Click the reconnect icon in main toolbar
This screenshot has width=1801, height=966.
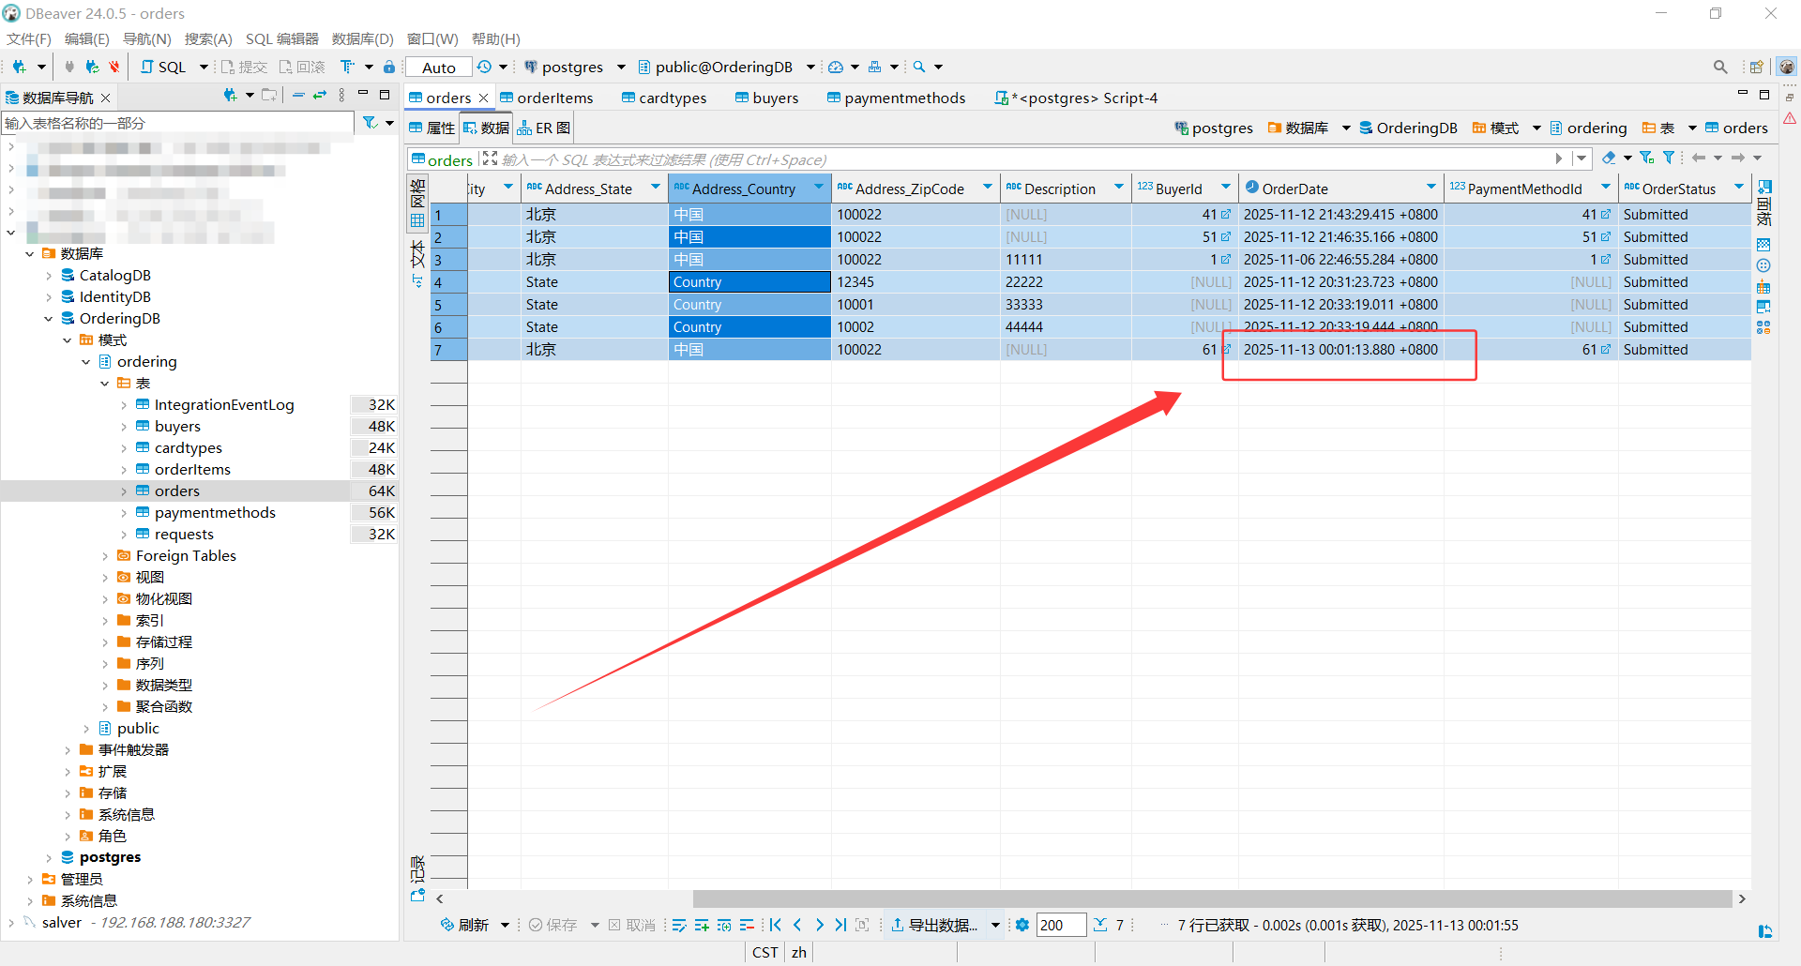tap(92, 67)
